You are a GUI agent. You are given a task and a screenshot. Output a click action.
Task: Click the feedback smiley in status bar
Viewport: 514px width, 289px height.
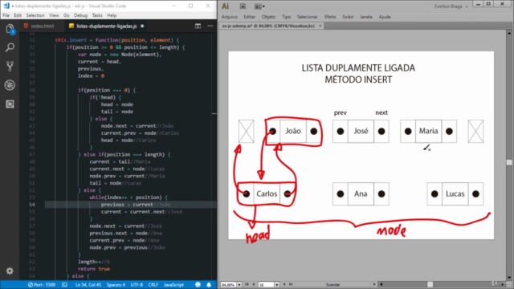click(198, 285)
